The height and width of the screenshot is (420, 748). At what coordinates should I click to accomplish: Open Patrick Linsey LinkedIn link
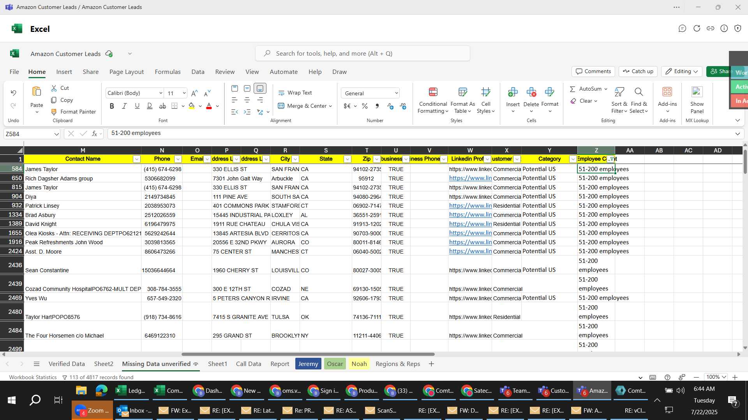coord(470,206)
